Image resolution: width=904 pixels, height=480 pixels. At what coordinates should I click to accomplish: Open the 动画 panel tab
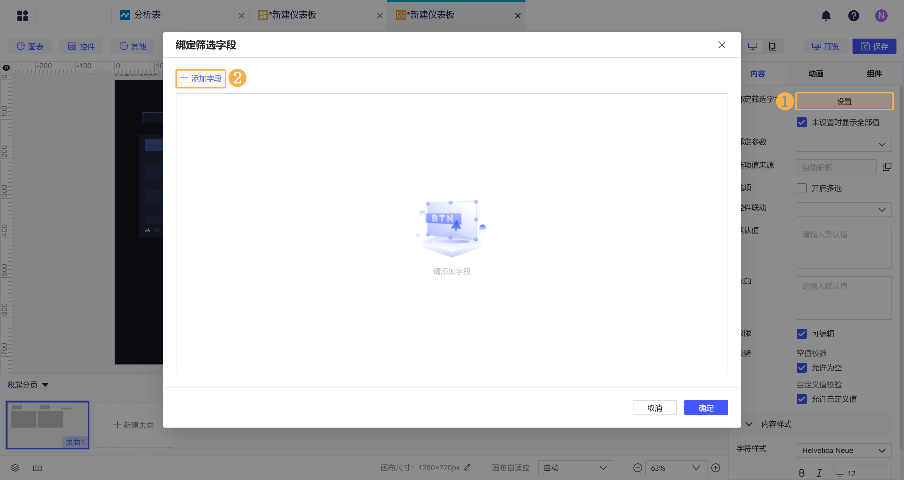point(815,73)
